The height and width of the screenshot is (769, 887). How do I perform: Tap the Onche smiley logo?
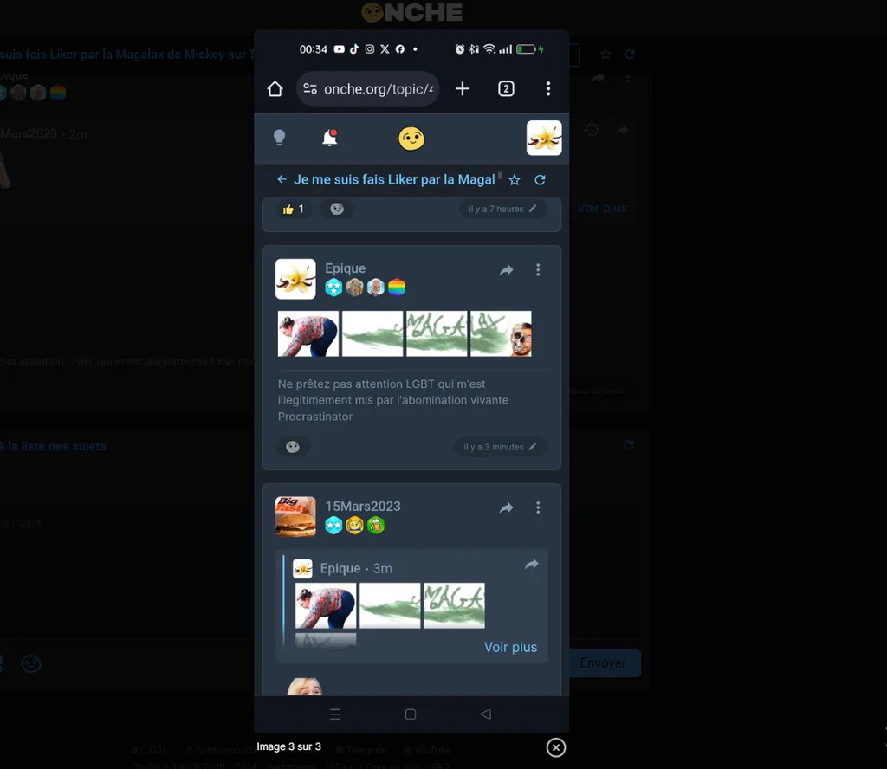pyautogui.click(x=411, y=139)
